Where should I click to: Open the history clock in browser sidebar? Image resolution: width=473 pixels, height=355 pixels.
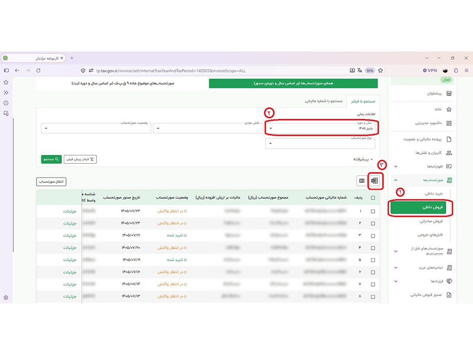click(6, 103)
